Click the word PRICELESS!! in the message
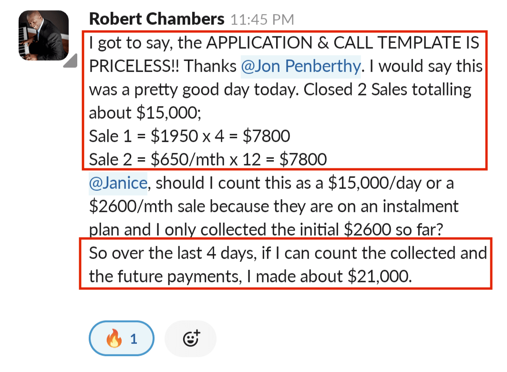 pos(134,66)
